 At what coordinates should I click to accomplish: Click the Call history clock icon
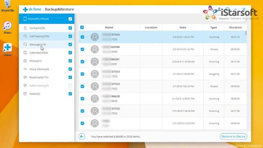pos(25,36)
